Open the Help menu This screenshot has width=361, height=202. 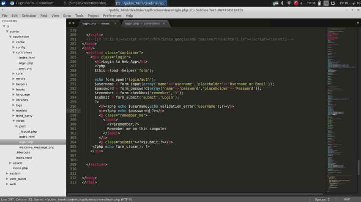tap(129, 16)
